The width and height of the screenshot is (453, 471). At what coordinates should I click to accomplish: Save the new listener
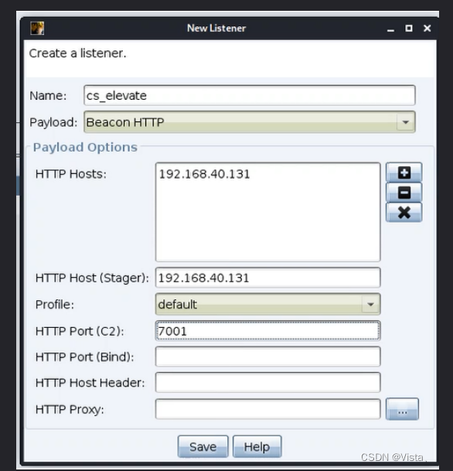click(203, 447)
